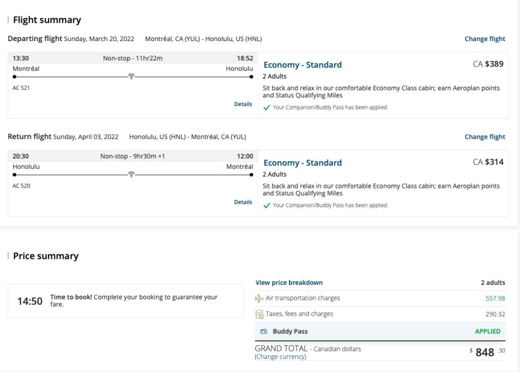This screenshot has height=372, width=520.
Task: Click the Wi-Fi icon on the return flight
Action: [x=131, y=174]
